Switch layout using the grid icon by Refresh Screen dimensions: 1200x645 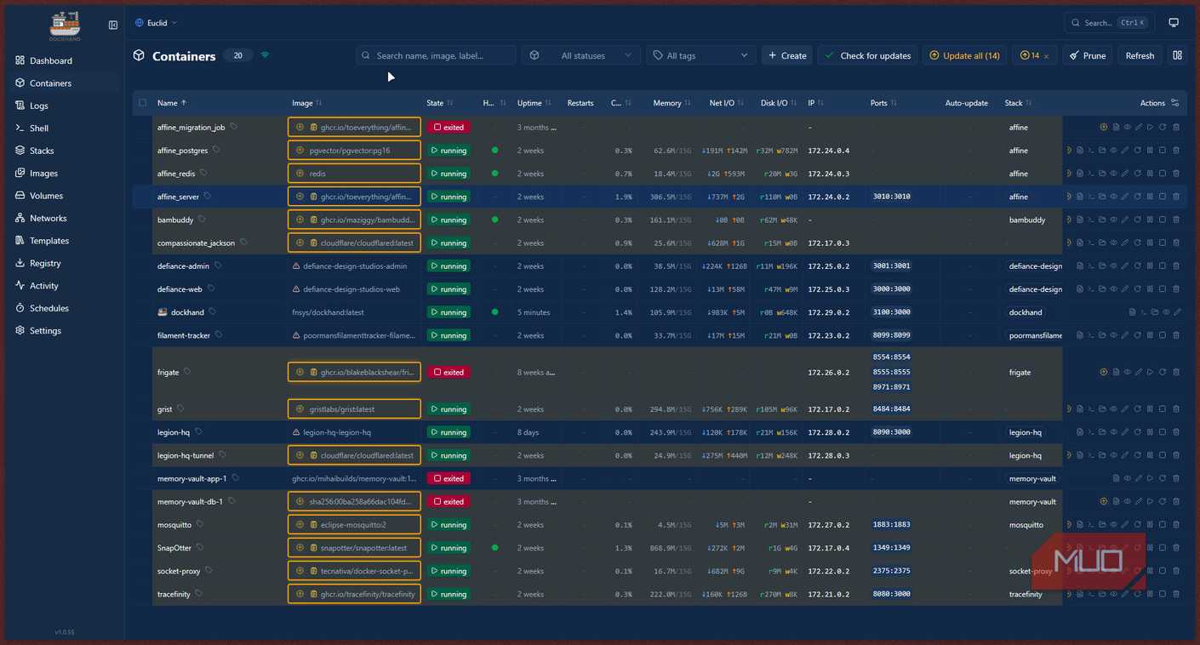[x=1178, y=55]
